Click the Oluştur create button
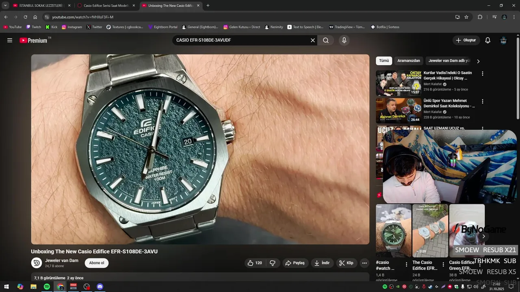The width and height of the screenshot is (520, 292). pyautogui.click(x=466, y=40)
